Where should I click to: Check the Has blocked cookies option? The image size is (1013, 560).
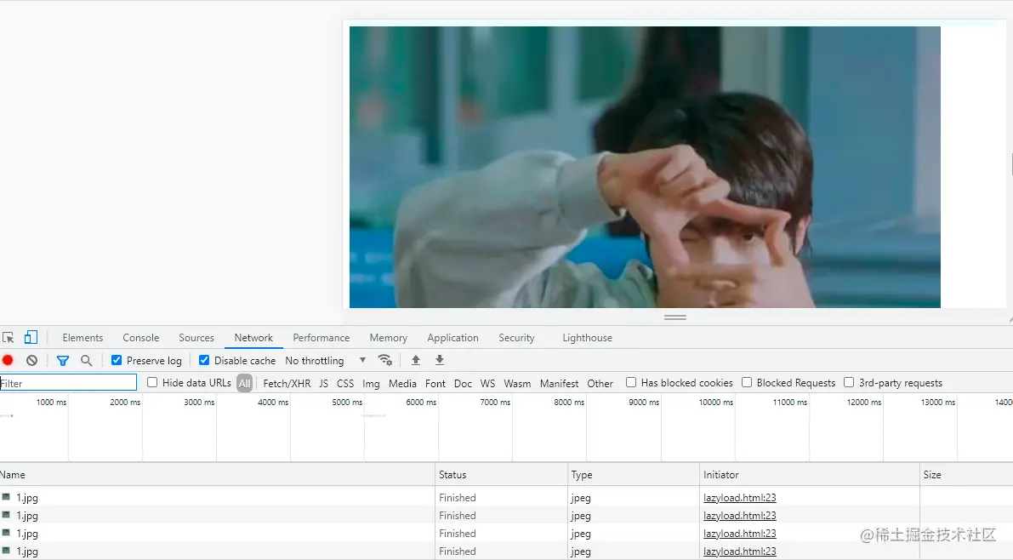coord(631,382)
